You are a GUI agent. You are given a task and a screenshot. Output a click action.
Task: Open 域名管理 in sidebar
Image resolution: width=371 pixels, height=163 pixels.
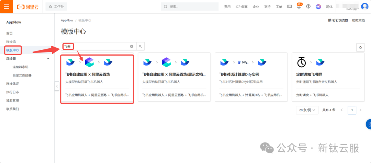(x=13, y=101)
